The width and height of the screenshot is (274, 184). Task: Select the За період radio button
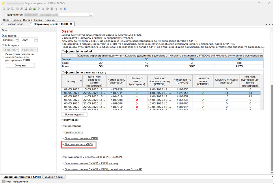coord(3,35)
